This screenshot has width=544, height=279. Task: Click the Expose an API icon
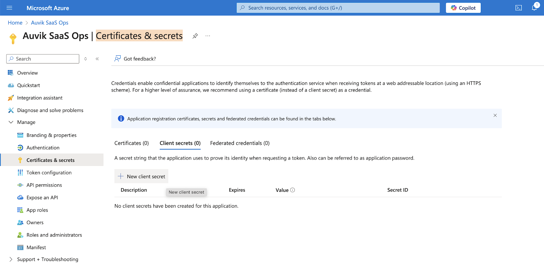pos(20,198)
